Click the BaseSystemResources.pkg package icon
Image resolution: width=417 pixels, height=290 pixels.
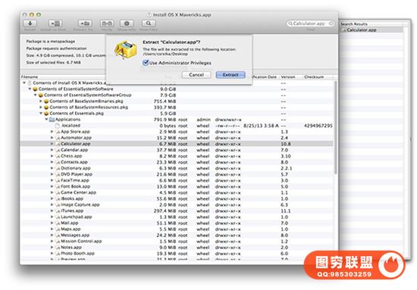(x=46, y=108)
